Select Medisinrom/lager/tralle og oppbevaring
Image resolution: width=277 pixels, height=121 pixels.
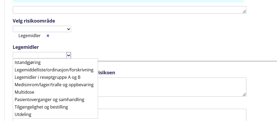(54, 85)
